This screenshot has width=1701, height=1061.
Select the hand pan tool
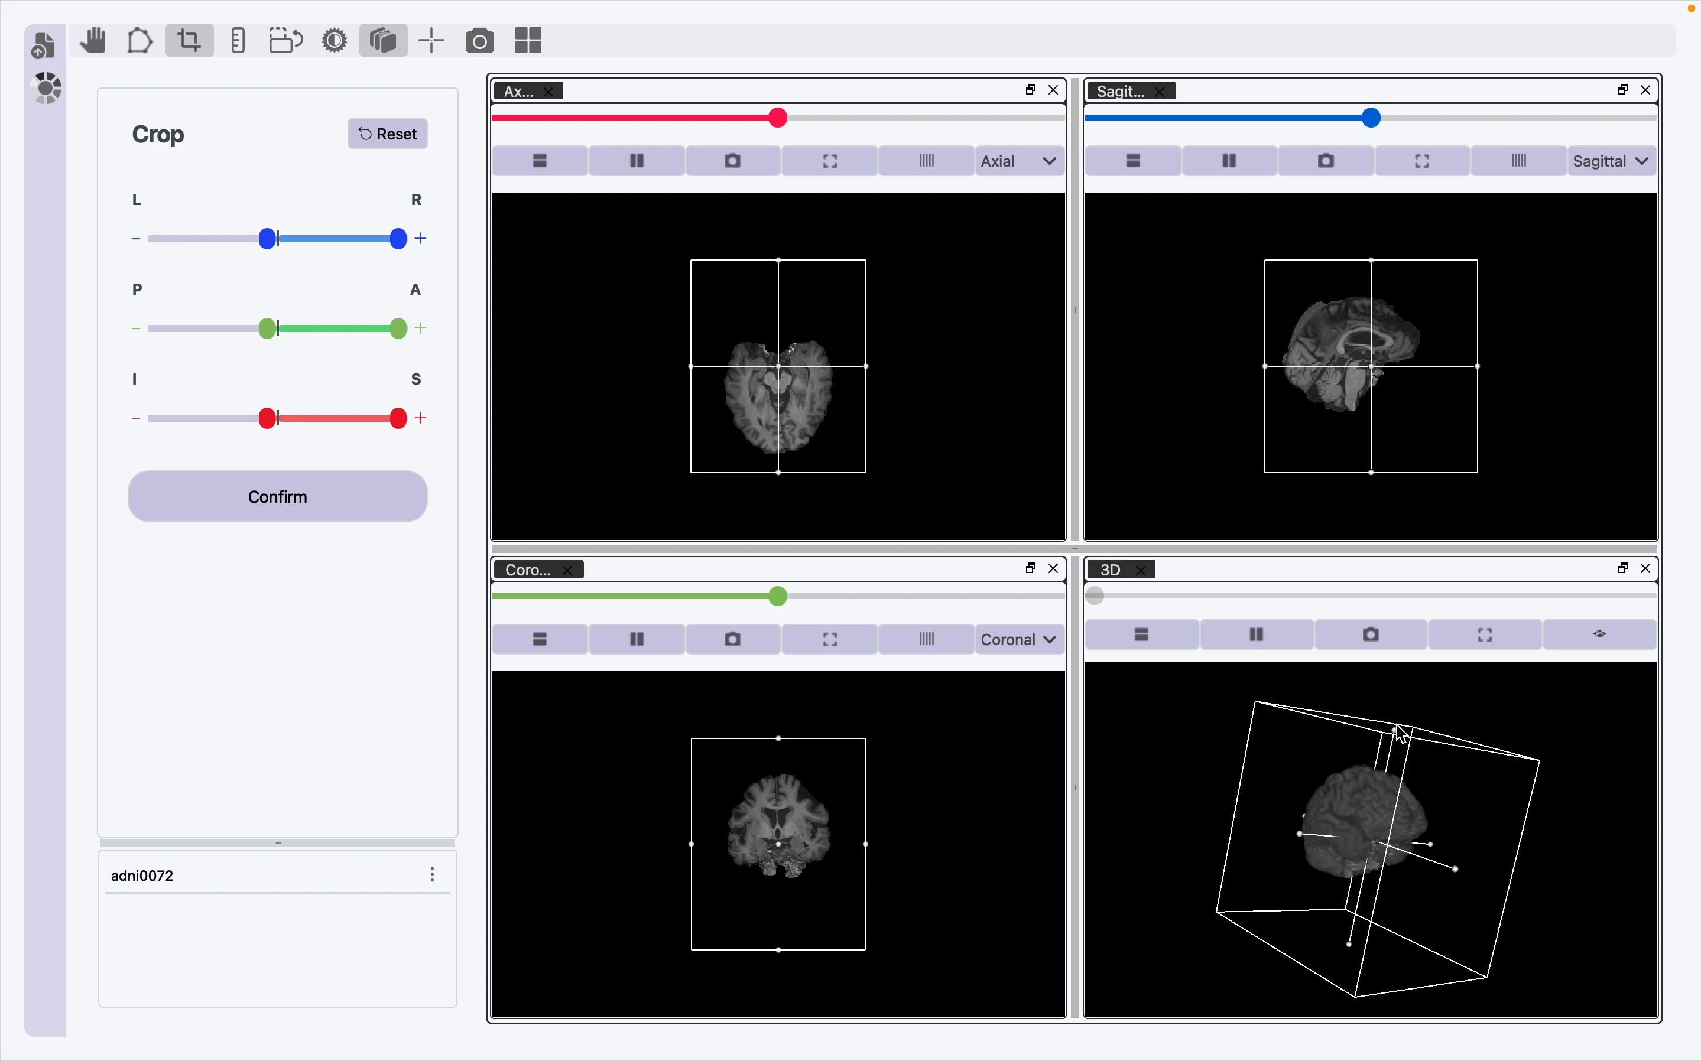(92, 41)
